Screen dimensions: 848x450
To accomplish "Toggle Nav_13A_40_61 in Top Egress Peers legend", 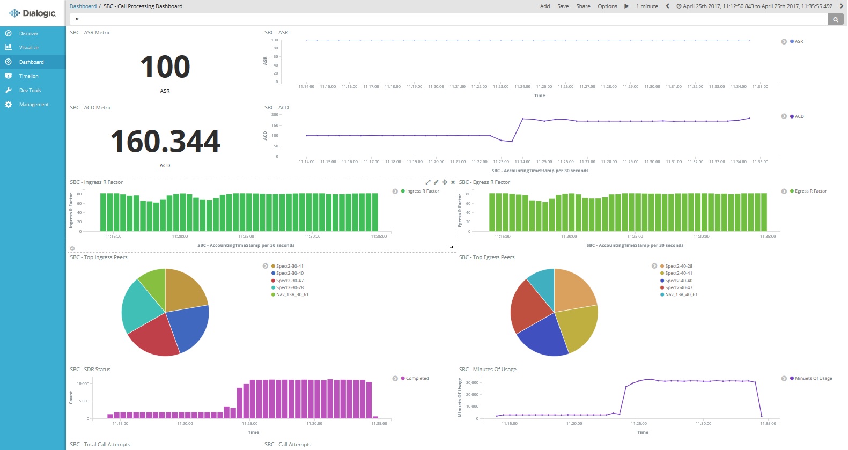I will [x=681, y=294].
